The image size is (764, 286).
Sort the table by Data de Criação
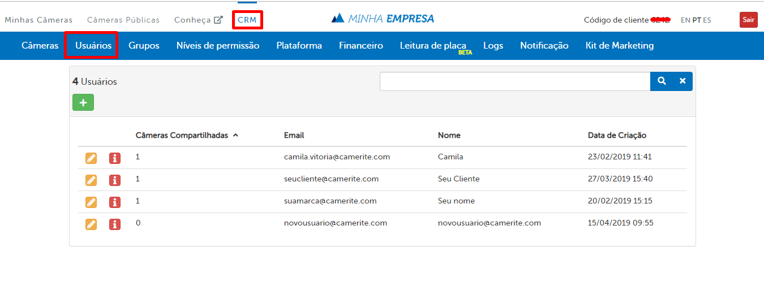click(x=617, y=135)
